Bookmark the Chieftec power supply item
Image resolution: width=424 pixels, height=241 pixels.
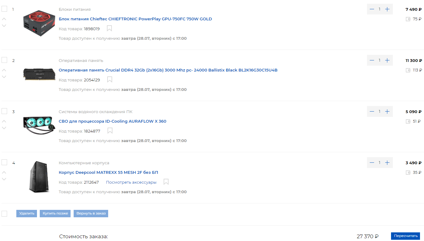[x=109, y=29]
